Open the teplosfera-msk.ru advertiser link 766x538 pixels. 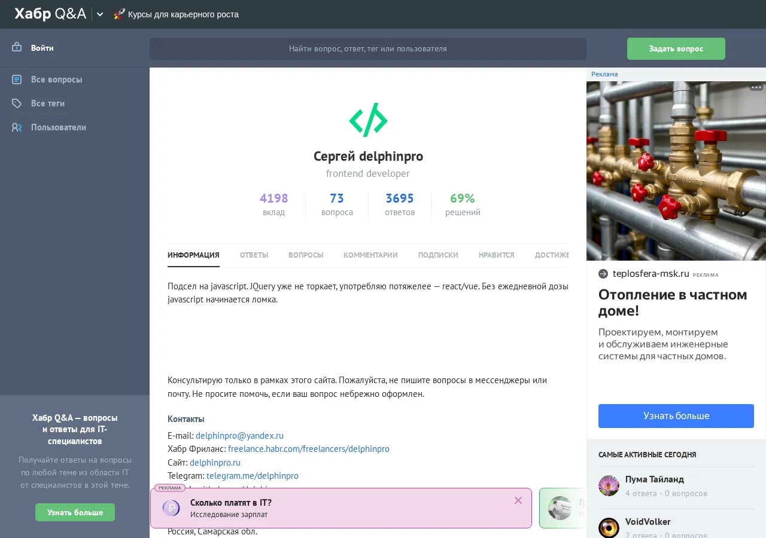point(651,274)
